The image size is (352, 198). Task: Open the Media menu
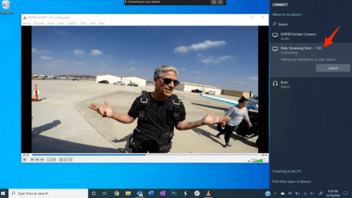pos(26,23)
